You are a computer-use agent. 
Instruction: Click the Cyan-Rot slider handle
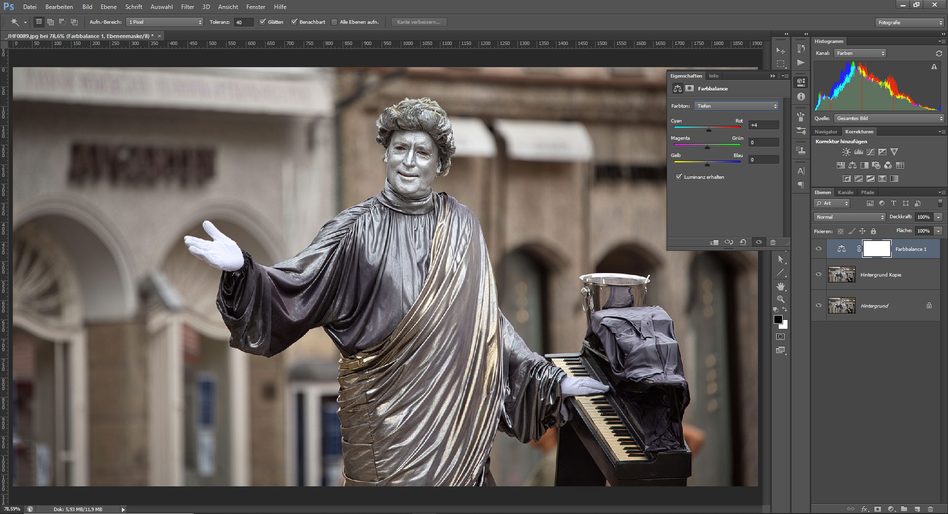[709, 129]
